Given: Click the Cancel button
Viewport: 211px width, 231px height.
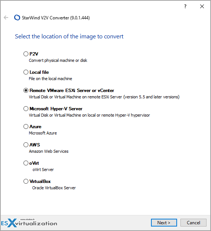Looking at the screenshot, I should click(193, 222).
